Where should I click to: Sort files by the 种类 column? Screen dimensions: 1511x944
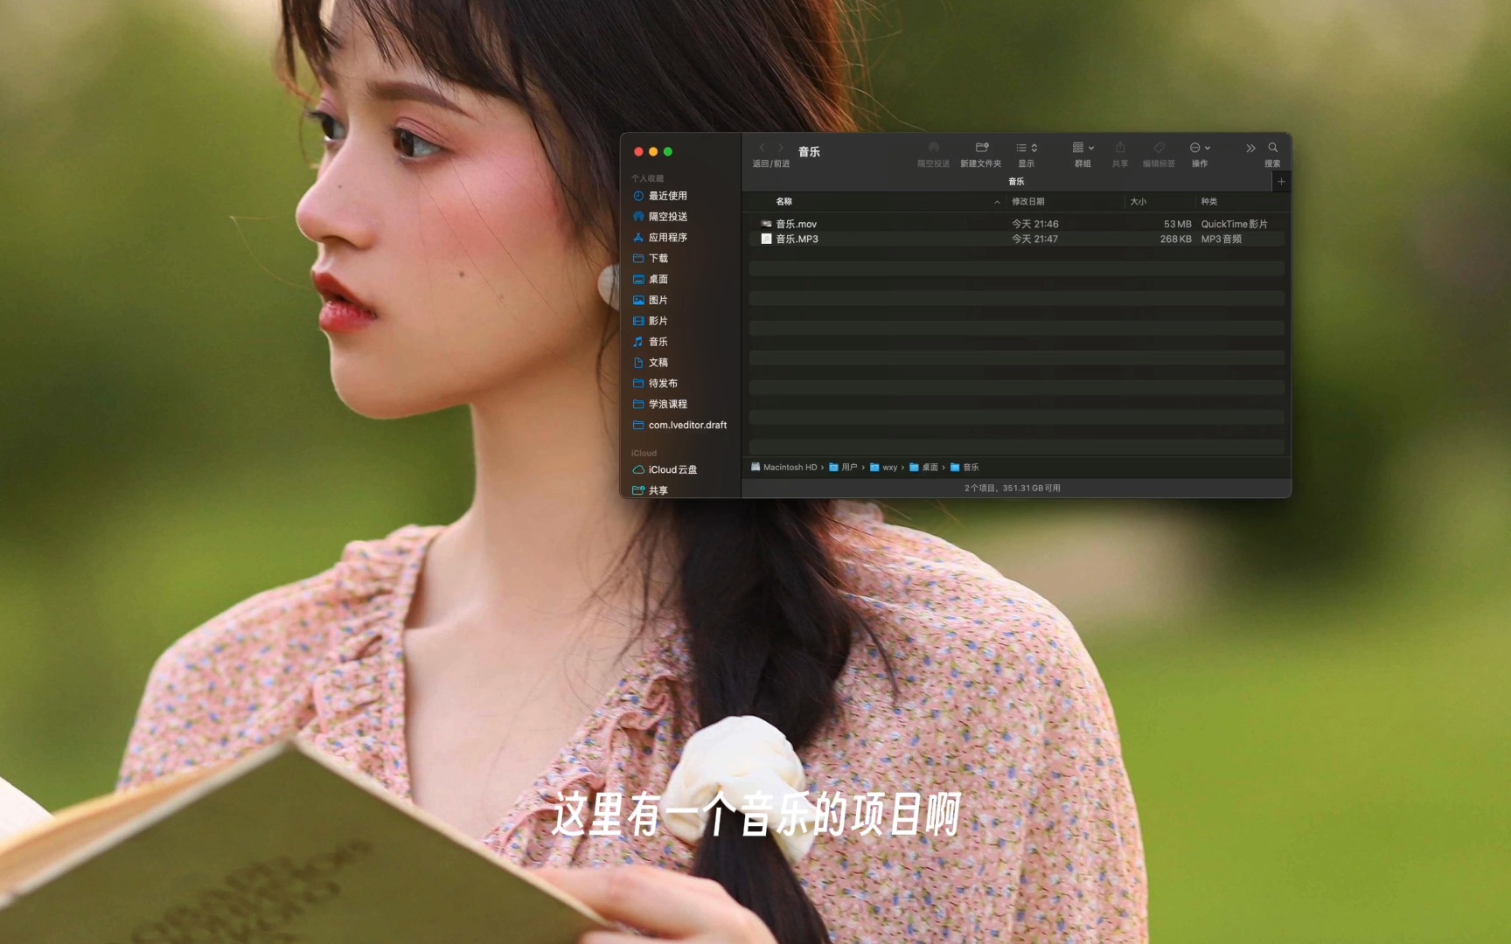(1209, 202)
